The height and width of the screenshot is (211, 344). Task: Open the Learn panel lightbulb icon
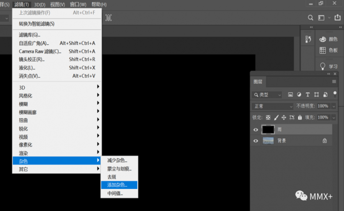tap(323, 66)
